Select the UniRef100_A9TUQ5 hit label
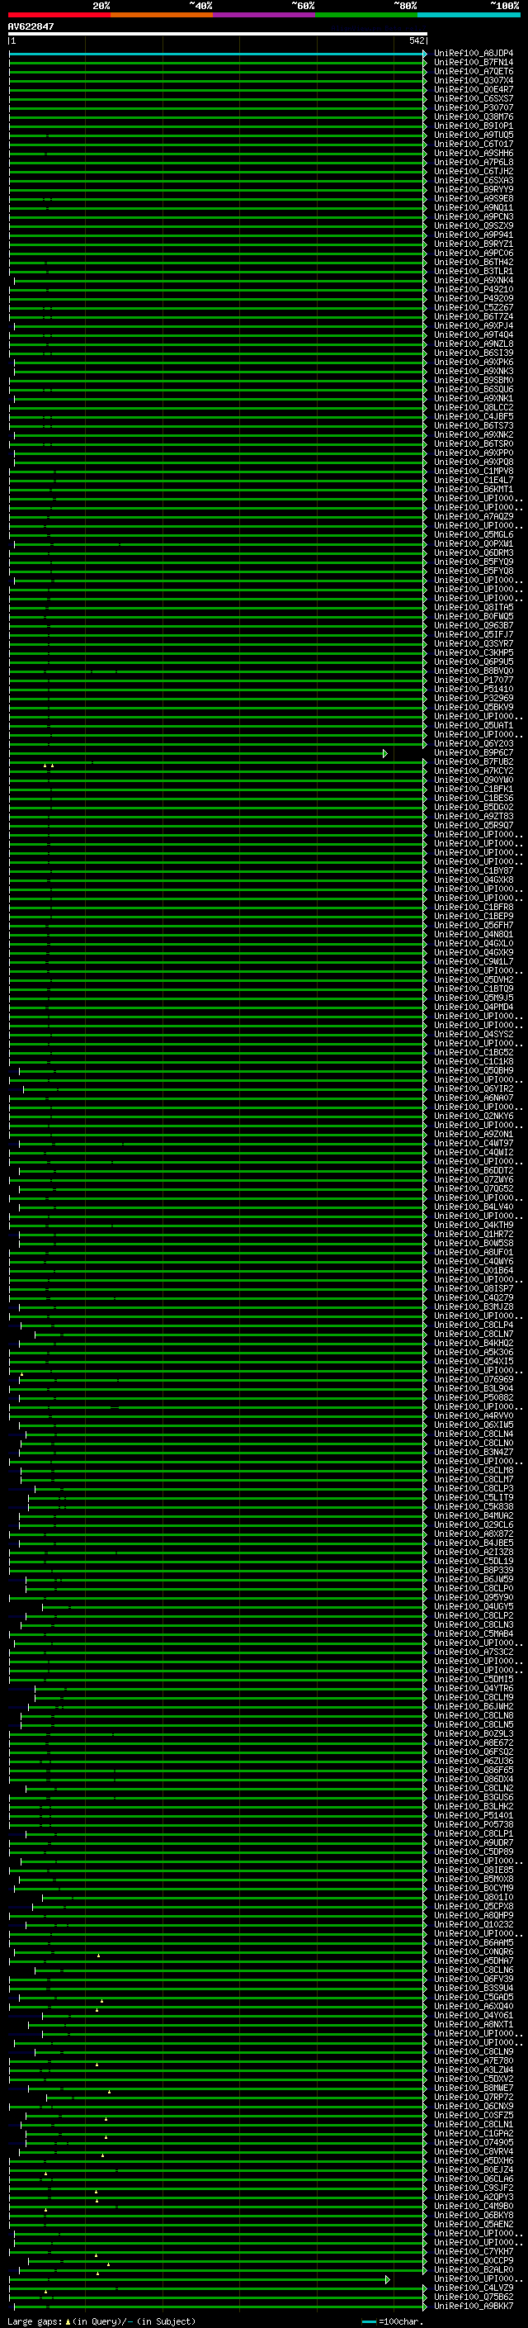This screenshot has width=528, height=2328. click(474, 135)
